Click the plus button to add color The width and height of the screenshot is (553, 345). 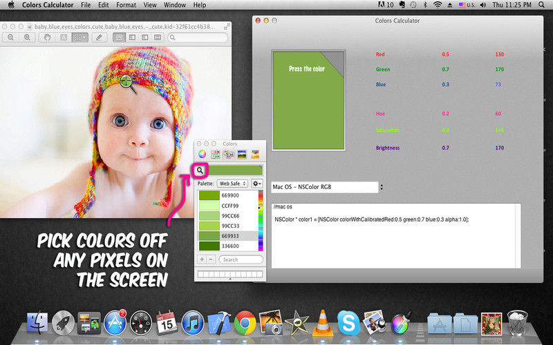(202, 259)
